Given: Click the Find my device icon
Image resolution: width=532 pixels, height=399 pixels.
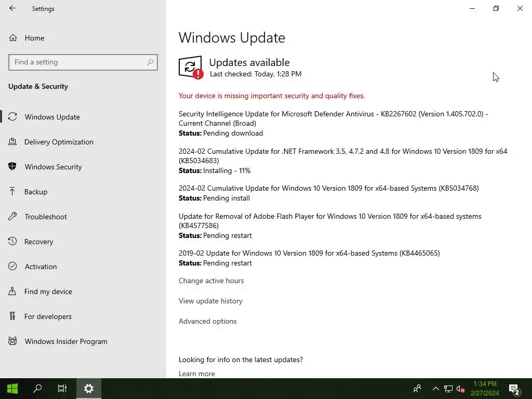Looking at the screenshot, I should (x=12, y=291).
